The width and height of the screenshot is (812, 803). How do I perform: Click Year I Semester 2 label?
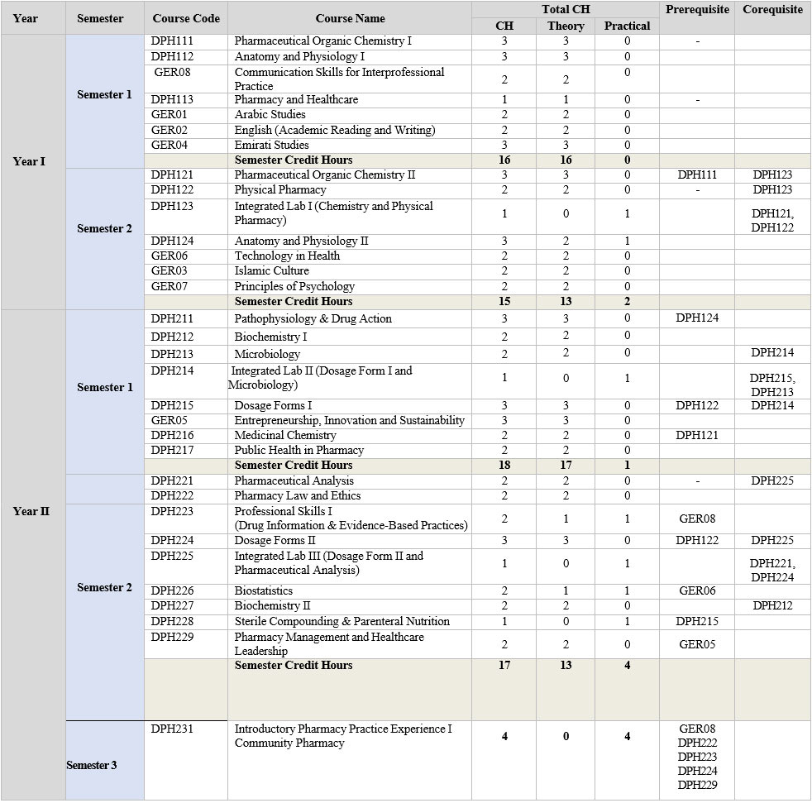tap(104, 229)
